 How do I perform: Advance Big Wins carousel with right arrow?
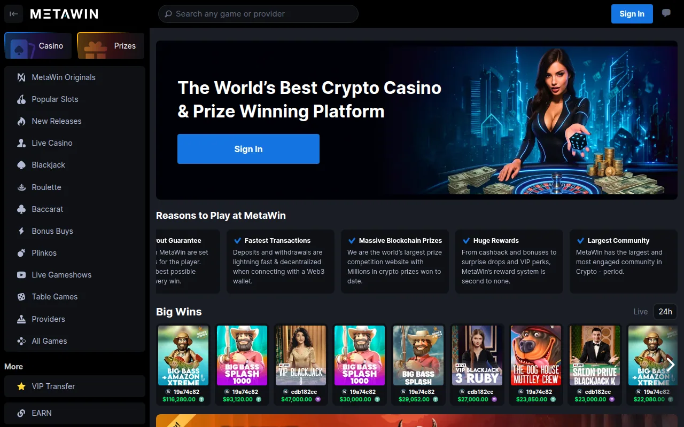[x=671, y=365]
